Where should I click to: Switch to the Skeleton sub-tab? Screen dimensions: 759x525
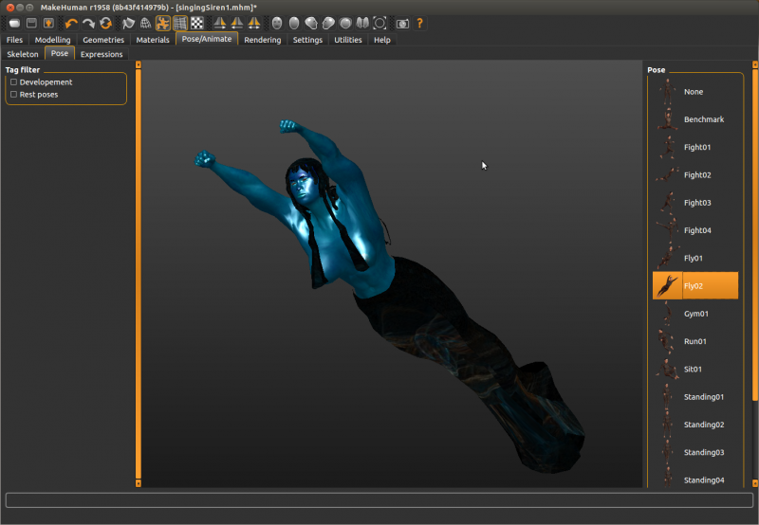23,54
